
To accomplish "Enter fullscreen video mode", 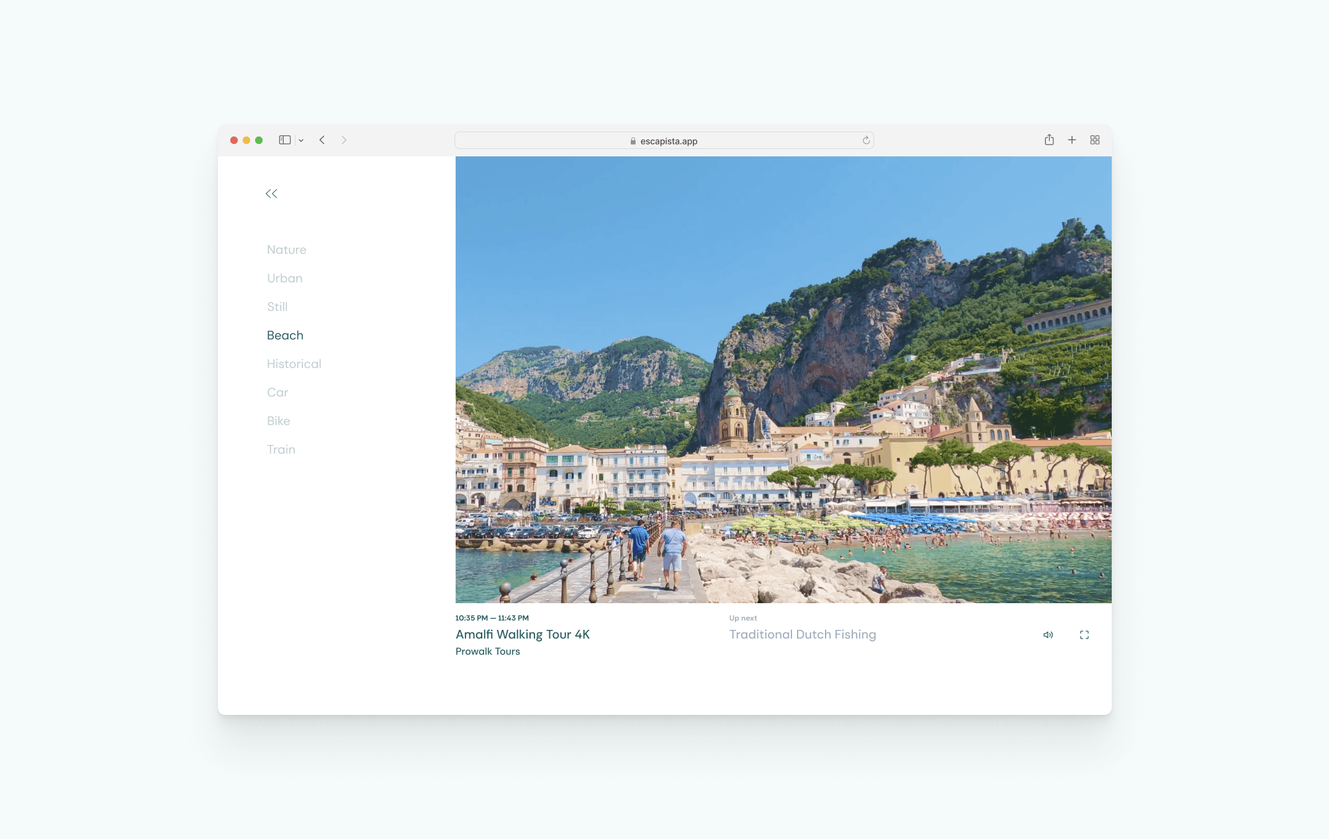I will click(x=1084, y=635).
